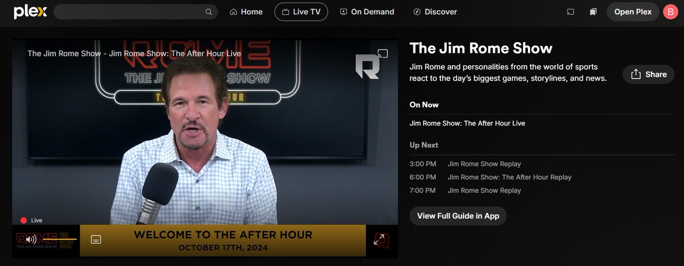Click View Full Guide in App

coord(458,216)
